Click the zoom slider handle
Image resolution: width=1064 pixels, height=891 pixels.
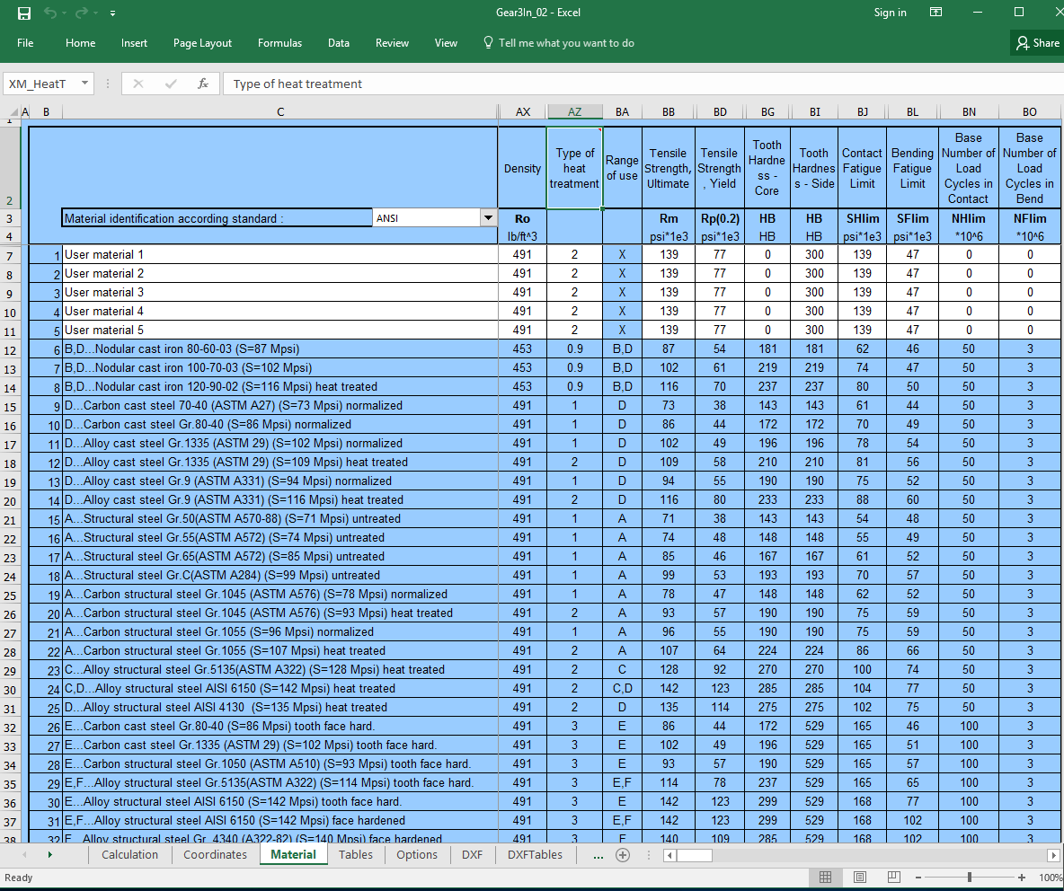tap(970, 878)
